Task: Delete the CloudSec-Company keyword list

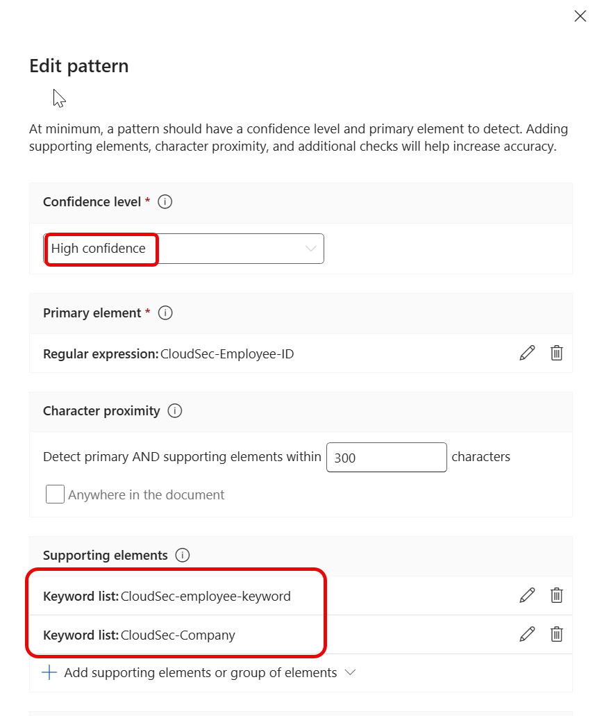Action: click(x=556, y=634)
